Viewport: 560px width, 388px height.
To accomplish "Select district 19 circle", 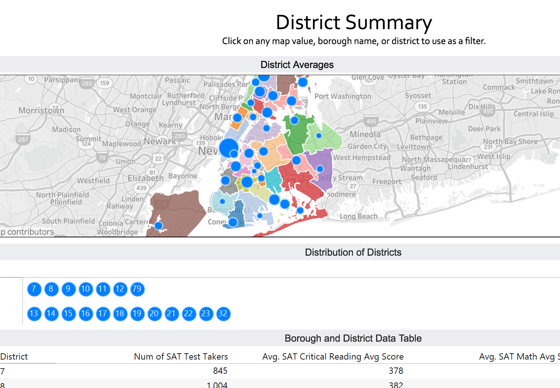I will pyautogui.click(x=137, y=314).
